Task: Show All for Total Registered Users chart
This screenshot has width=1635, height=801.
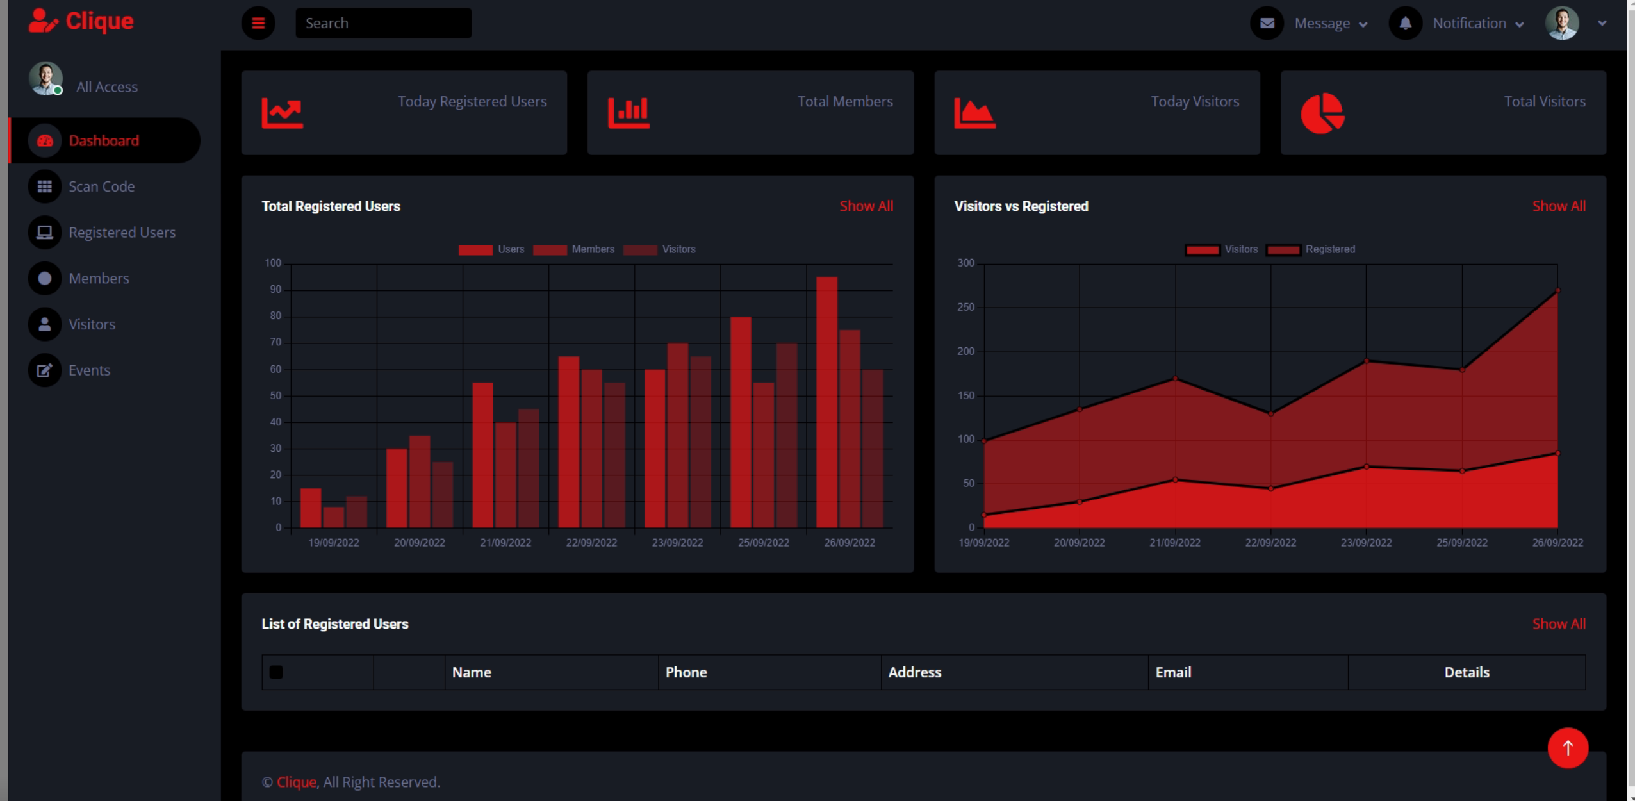Action: point(866,206)
